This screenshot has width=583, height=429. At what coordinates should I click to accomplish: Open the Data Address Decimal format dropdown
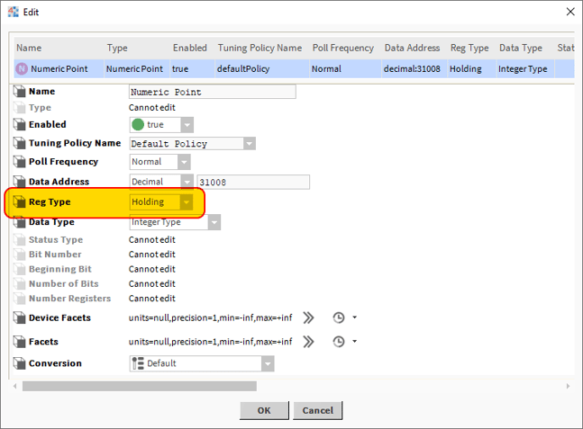point(187,182)
